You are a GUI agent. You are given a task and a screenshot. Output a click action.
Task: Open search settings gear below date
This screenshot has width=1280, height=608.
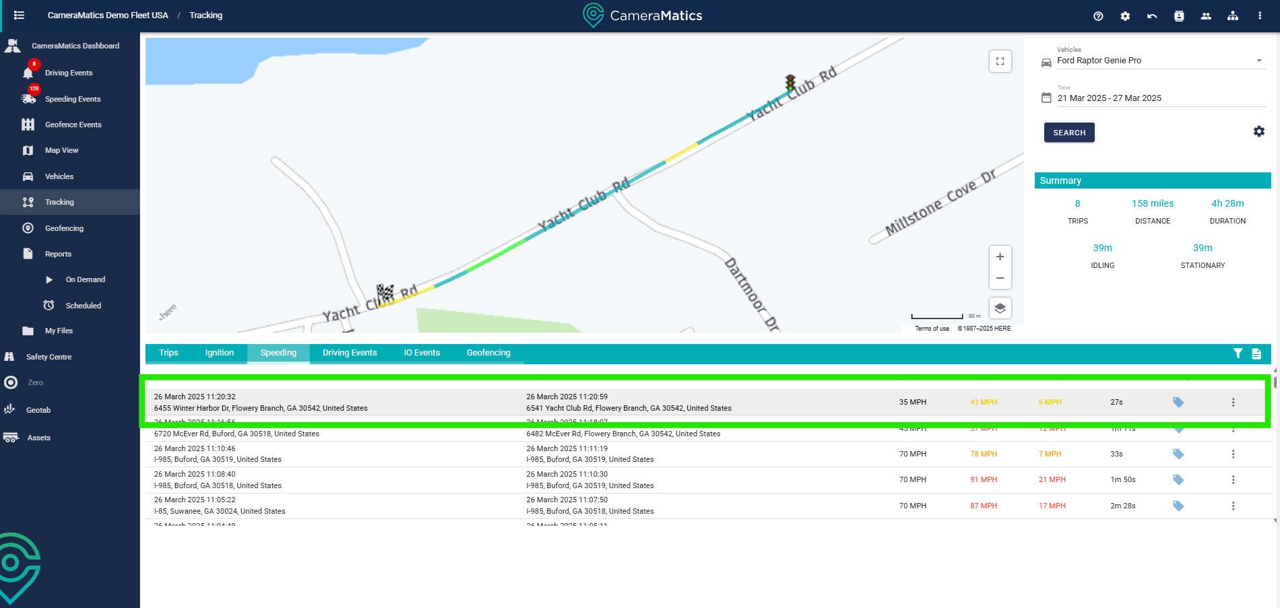1258,132
